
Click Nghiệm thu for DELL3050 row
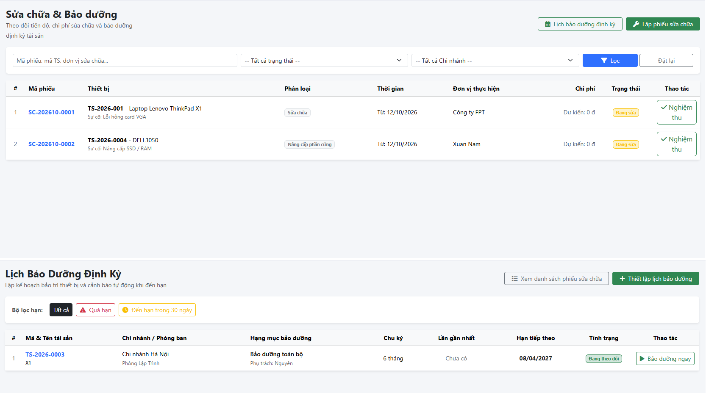point(677,144)
